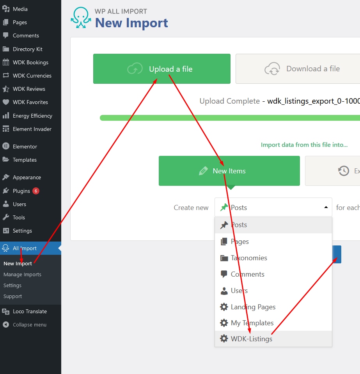Click the Download a file button
The image size is (360, 374).
click(x=298, y=69)
